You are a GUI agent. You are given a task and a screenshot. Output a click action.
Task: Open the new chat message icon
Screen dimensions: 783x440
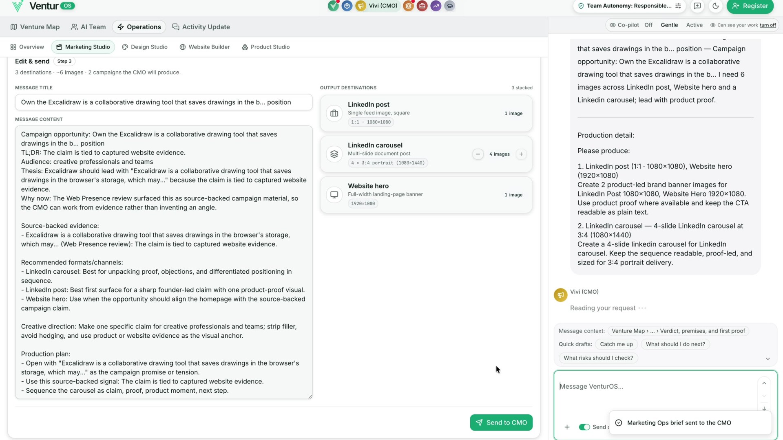(697, 6)
